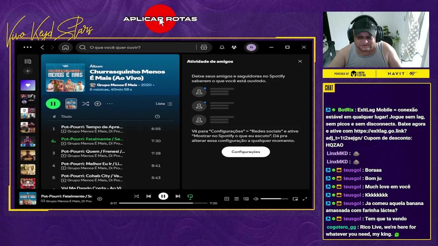Click the 6:55 duration of track 1
Viewport: 438px width, 246px height.
point(156,129)
